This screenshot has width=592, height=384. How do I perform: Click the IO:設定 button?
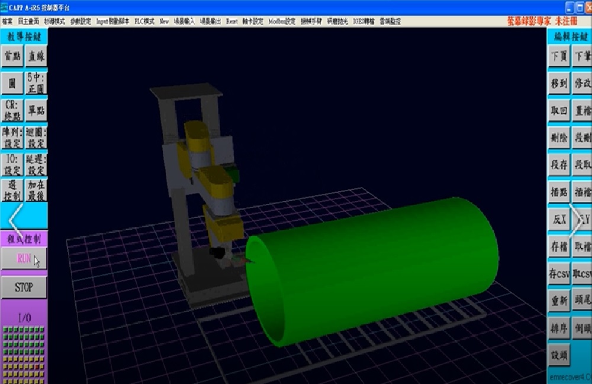click(12, 165)
